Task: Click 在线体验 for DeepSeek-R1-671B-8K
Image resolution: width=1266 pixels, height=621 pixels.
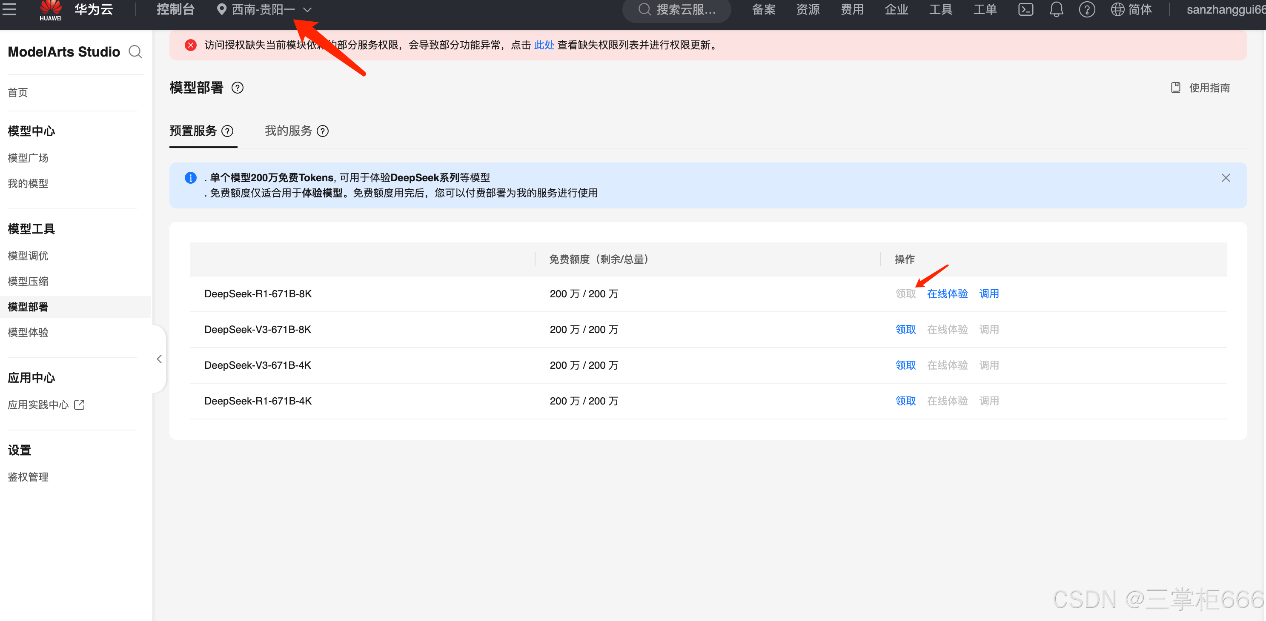Action: pyautogui.click(x=947, y=293)
